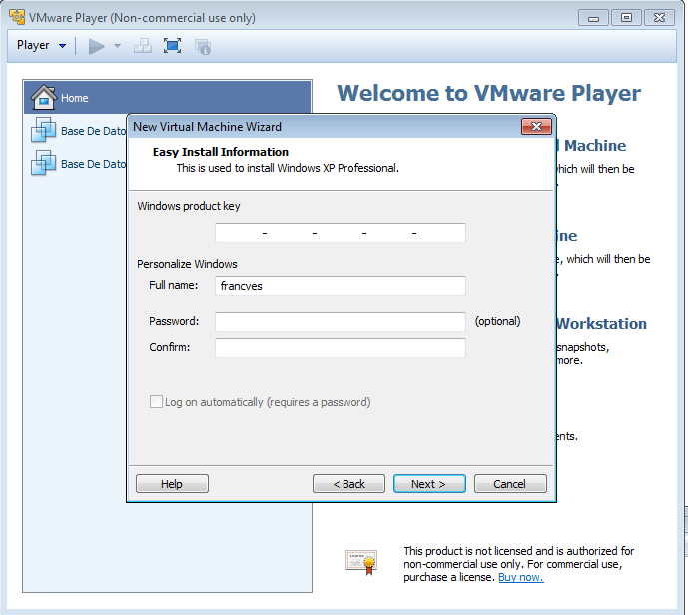Viewport: 688px width, 615px height.
Task: Cancel the New Virtual Machine Wizard
Action: click(x=510, y=484)
